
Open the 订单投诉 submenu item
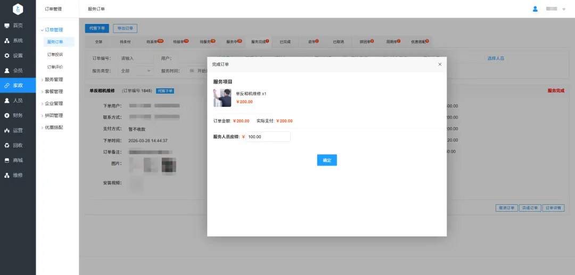(55, 54)
